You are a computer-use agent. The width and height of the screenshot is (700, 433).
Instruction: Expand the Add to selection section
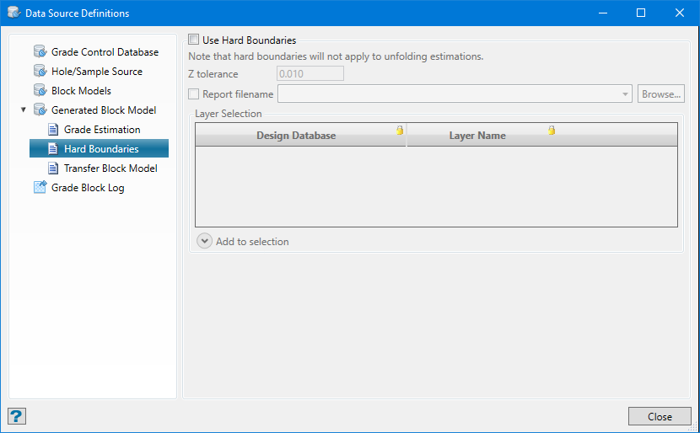[205, 242]
